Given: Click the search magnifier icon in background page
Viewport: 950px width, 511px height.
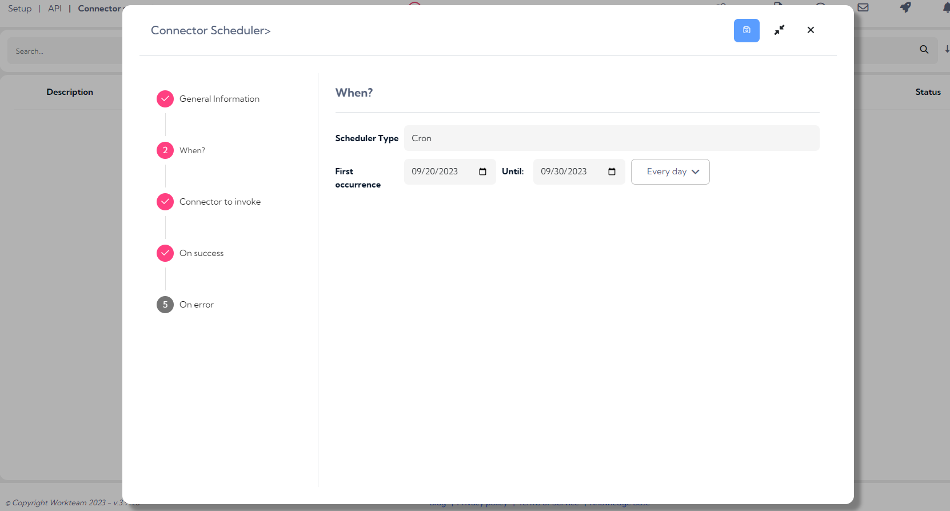Looking at the screenshot, I should coord(924,50).
